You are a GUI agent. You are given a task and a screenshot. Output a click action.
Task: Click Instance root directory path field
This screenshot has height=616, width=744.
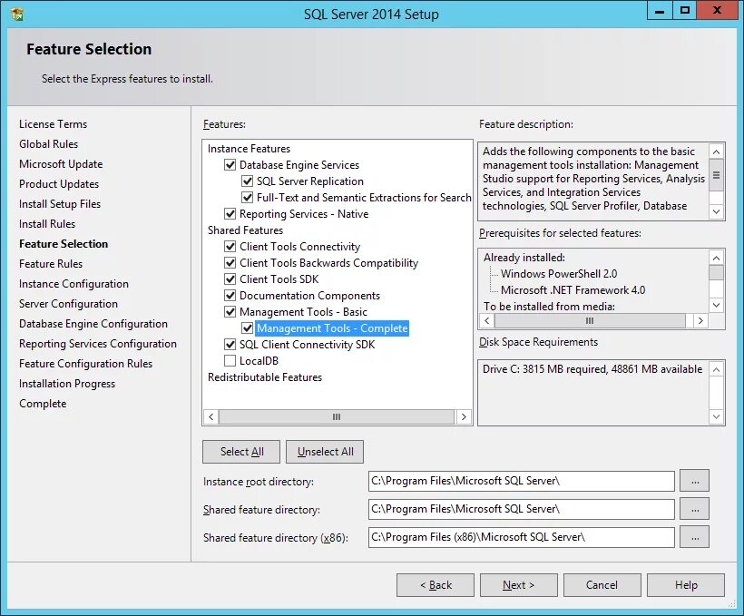coord(522,481)
